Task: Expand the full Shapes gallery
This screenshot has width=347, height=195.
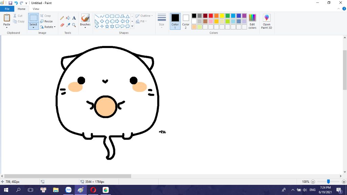Action: pyautogui.click(x=132, y=26)
